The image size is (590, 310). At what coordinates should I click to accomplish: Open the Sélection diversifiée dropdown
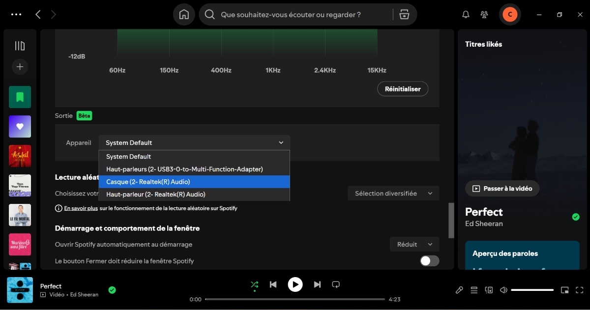[x=393, y=193]
